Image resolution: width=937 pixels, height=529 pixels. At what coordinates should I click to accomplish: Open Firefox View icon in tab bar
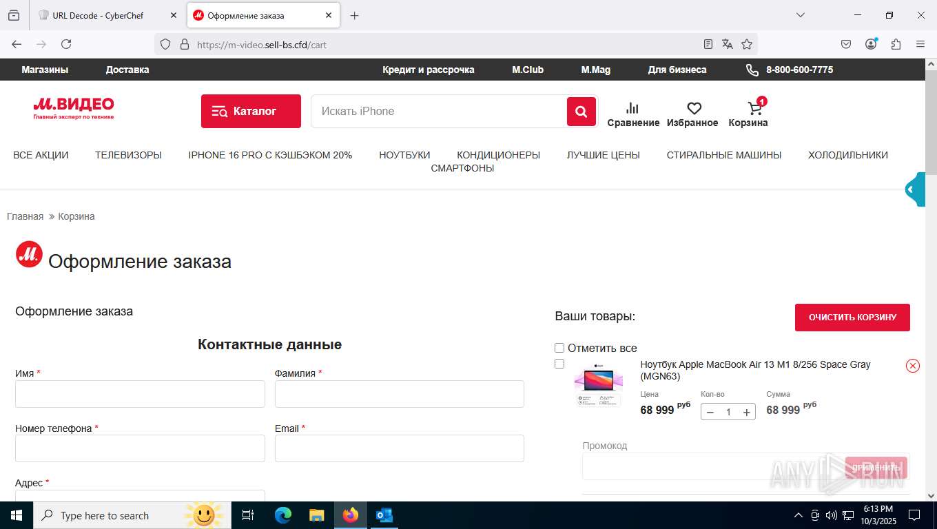14,15
